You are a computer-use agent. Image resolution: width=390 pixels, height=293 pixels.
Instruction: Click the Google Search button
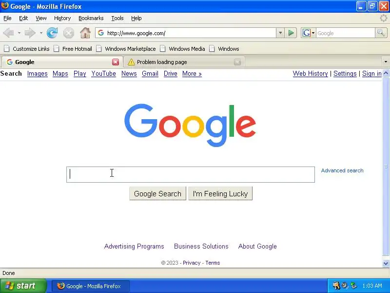point(157,193)
